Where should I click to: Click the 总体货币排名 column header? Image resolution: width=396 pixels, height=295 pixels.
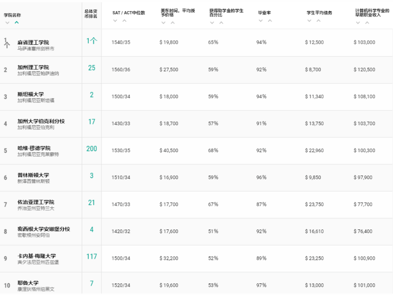(91, 13)
